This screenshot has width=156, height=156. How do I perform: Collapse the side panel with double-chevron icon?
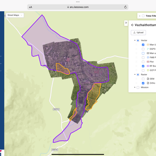click(126, 23)
